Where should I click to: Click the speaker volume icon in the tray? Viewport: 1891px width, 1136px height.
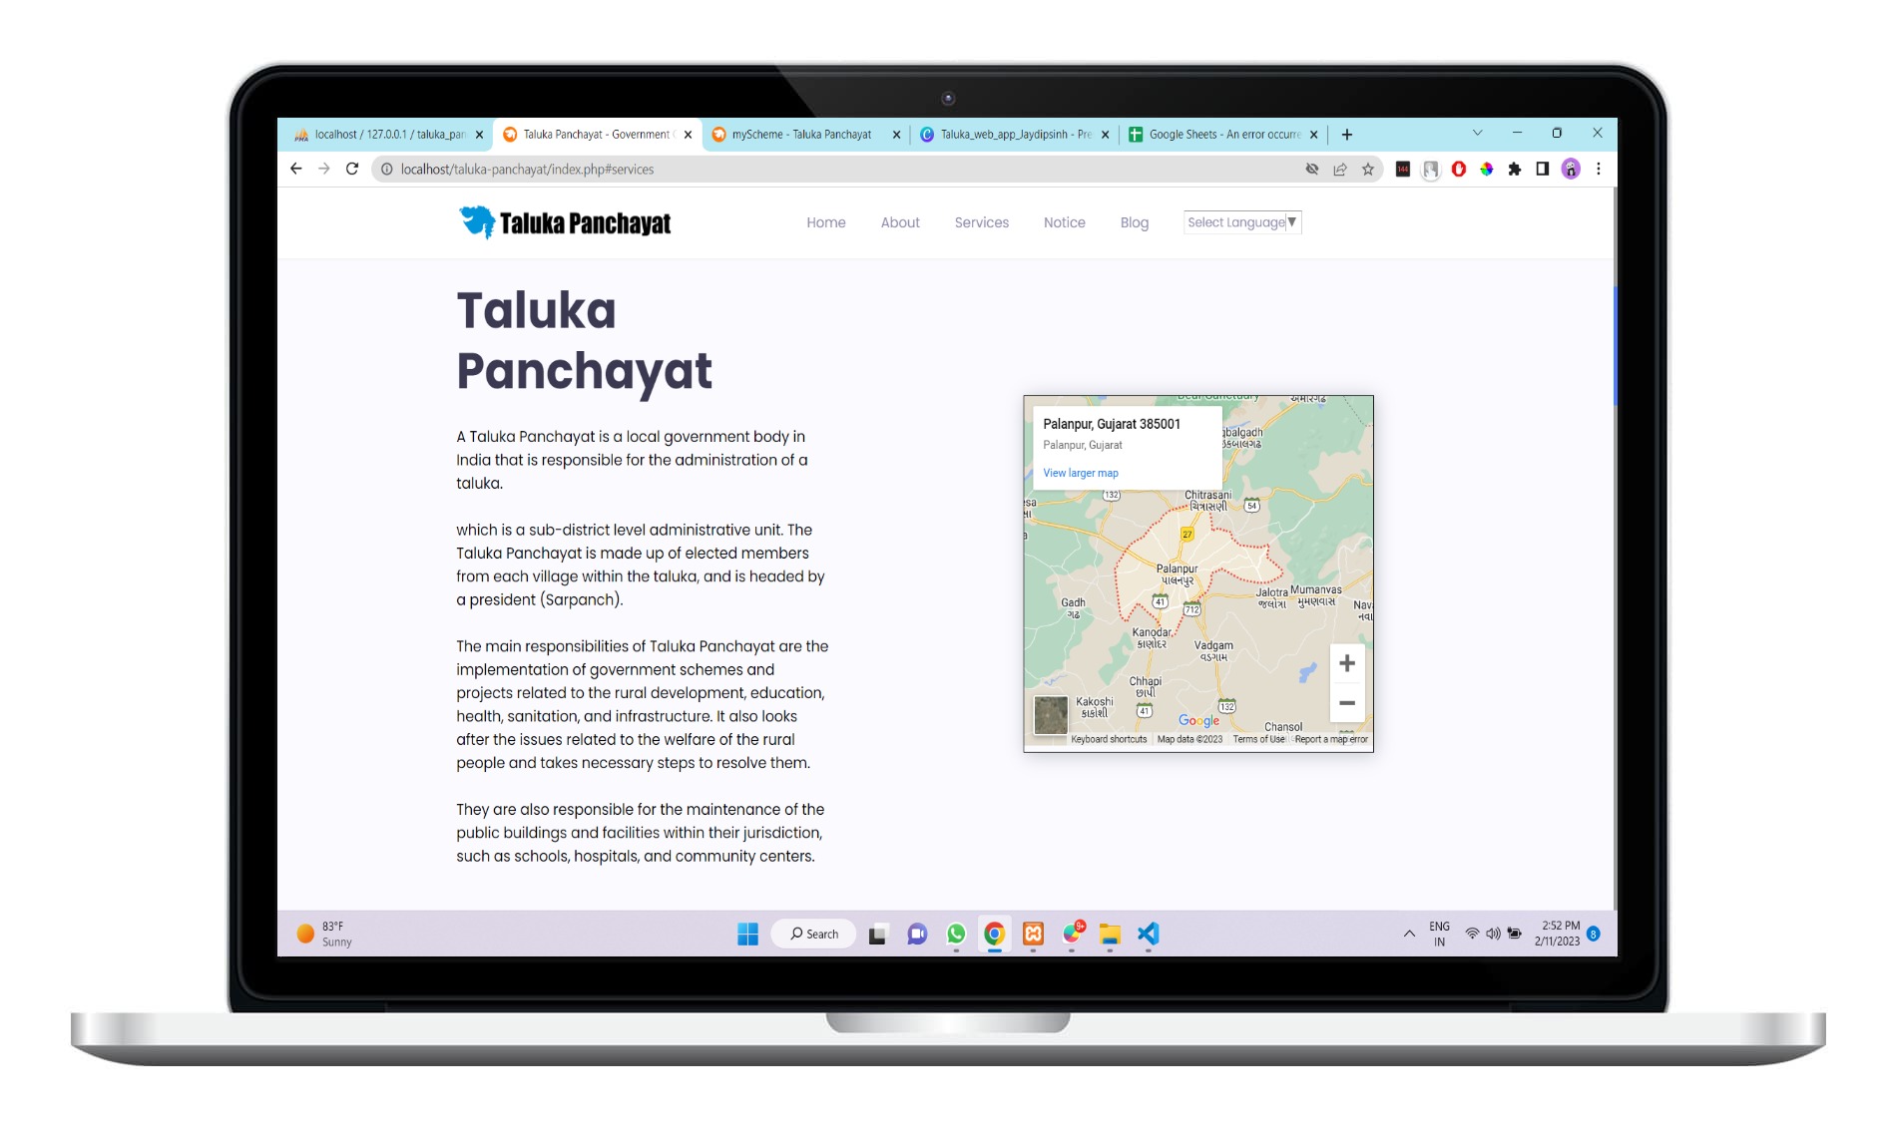(x=1493, y=935)
